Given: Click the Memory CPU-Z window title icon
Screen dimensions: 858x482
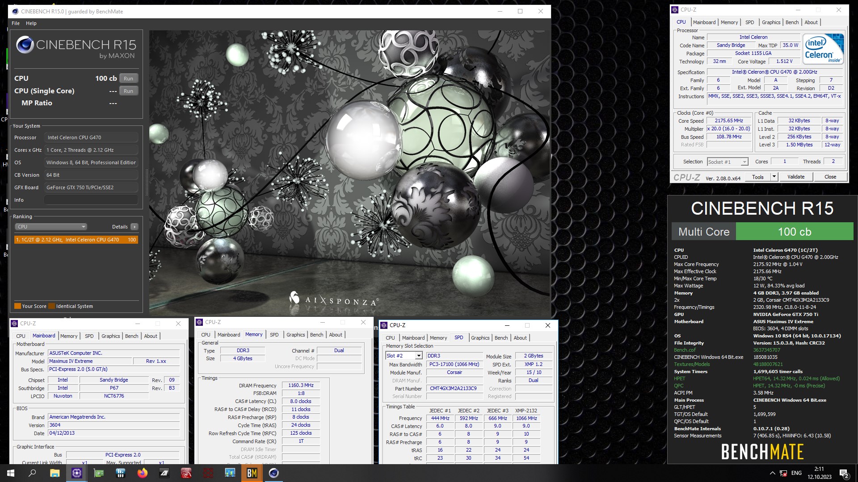Looking at the screenshot, I should pyautogui.click(x=200, y=322).
